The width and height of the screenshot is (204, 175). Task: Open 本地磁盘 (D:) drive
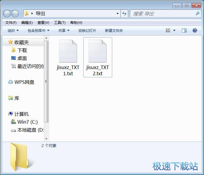pos(31,130)
